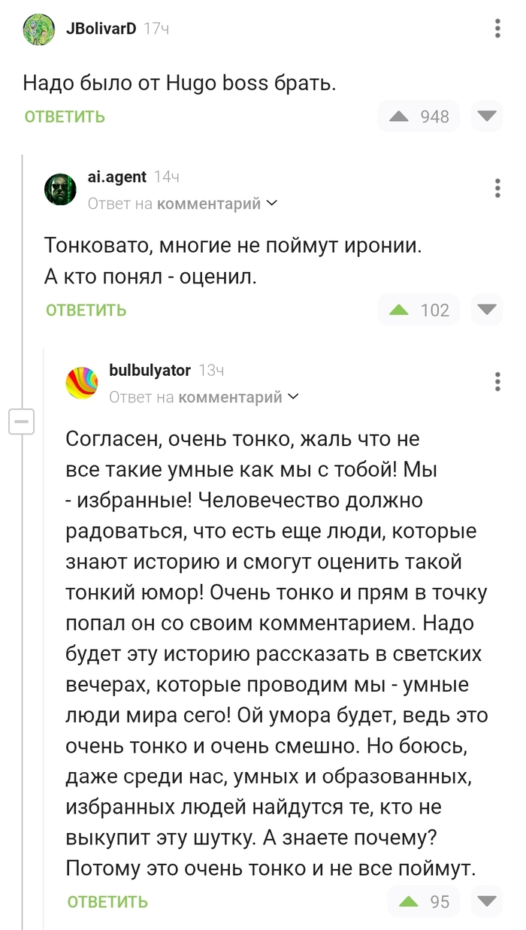Collapse the comment thread with the minus control
526x930 pixels.
coord(23,422)
